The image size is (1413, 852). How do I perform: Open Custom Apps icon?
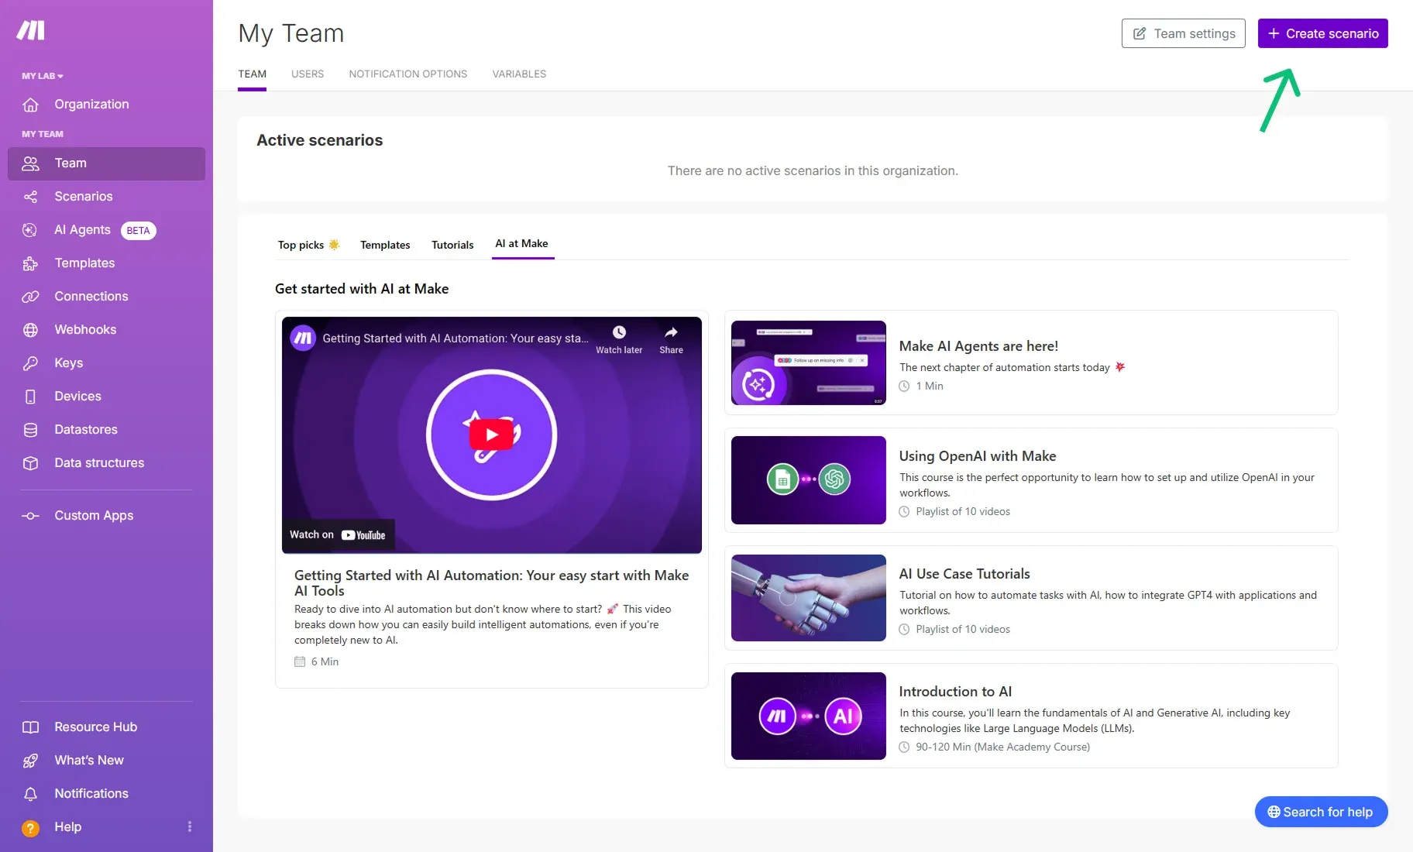pos(30,516)
